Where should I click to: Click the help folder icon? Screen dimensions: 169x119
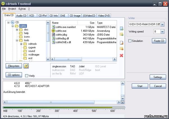point(21,33)
